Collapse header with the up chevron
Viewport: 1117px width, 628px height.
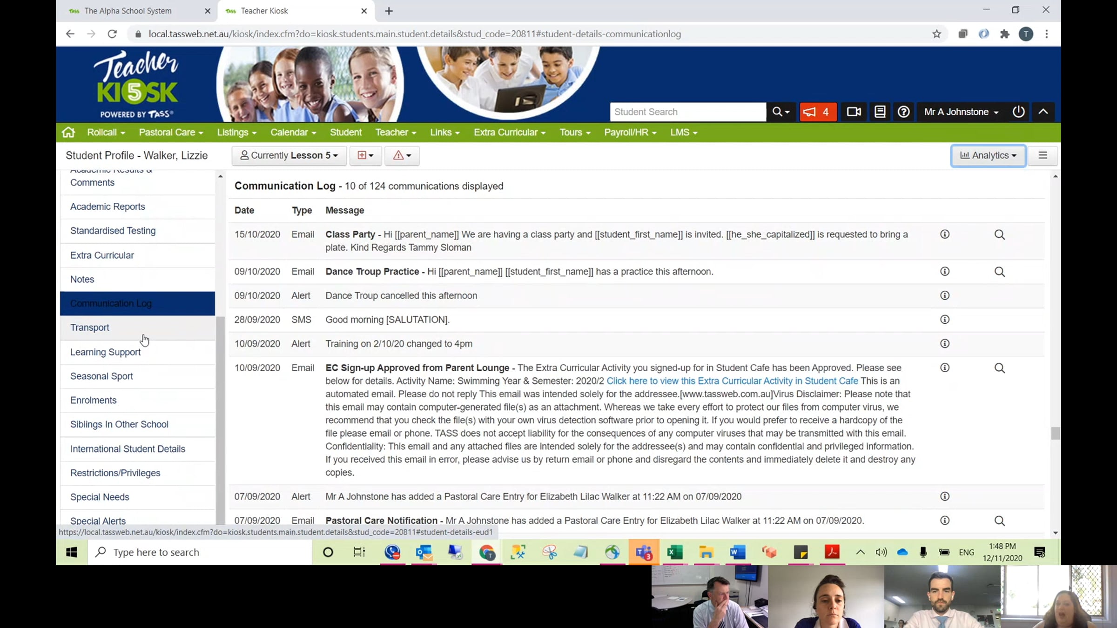[x=1043, y=112]
